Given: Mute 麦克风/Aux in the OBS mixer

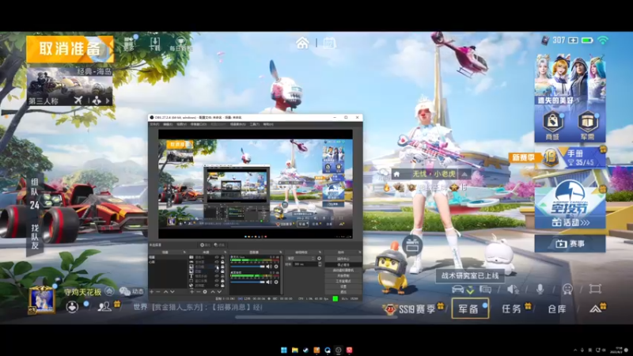Looking at the screenshot, I should click(x=269, y=267).
